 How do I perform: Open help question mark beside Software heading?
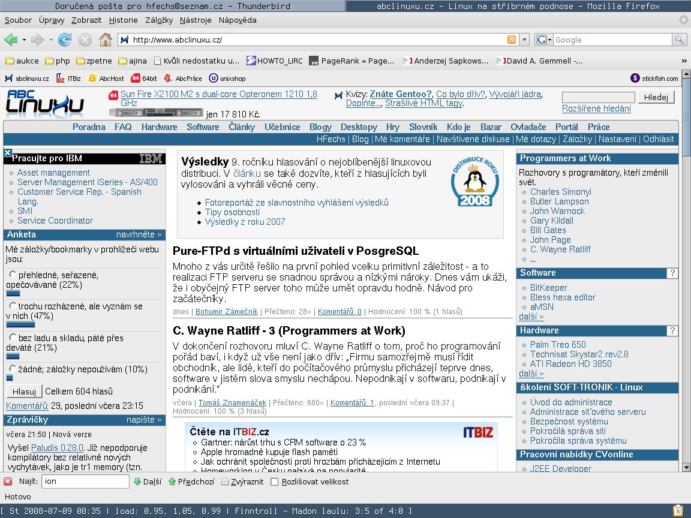coord(672,273)
